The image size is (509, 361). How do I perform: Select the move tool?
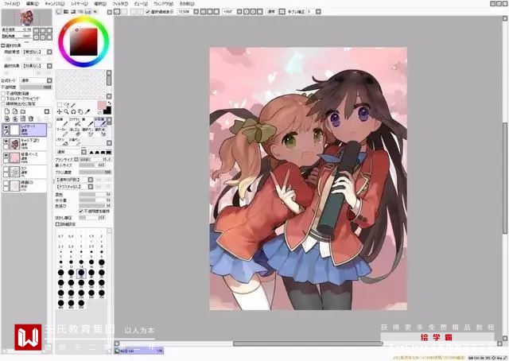click(60, 111)
